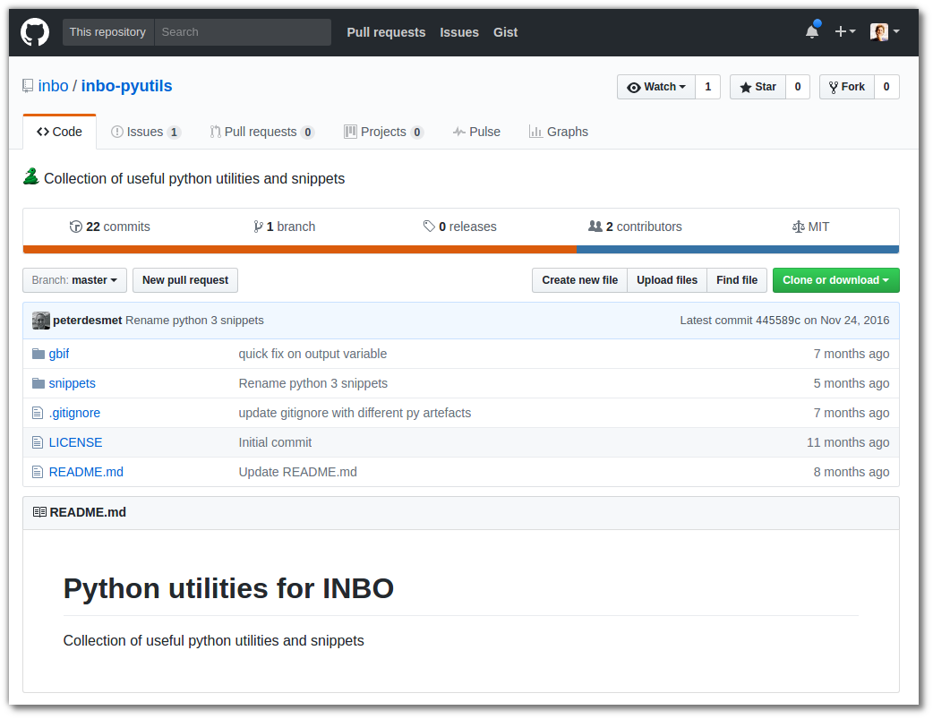Click the contributors people icon
933x719 pixels.
[x=595, y=227]
